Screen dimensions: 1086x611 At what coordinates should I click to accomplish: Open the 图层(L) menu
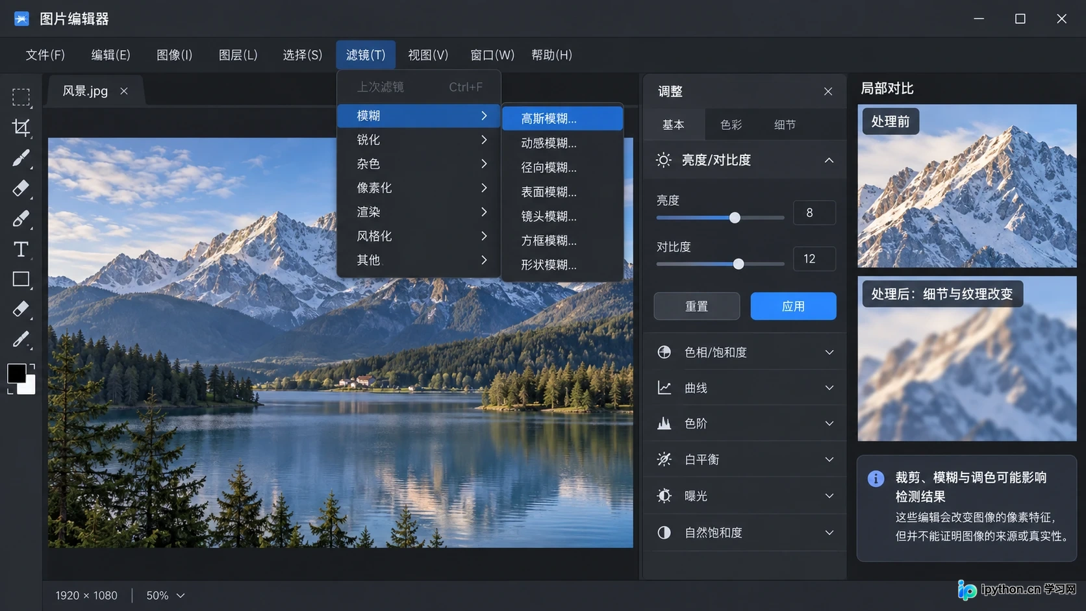[238, 55]
